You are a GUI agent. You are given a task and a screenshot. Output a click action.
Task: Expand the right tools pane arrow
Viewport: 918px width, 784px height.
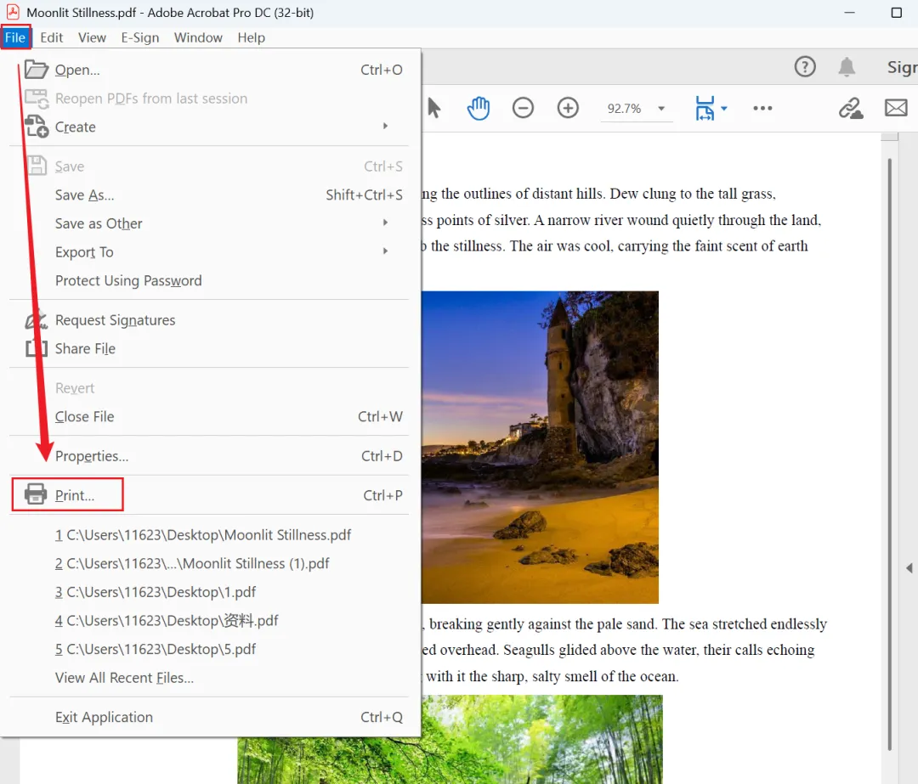pyautogui.click(x=909, y=568)
